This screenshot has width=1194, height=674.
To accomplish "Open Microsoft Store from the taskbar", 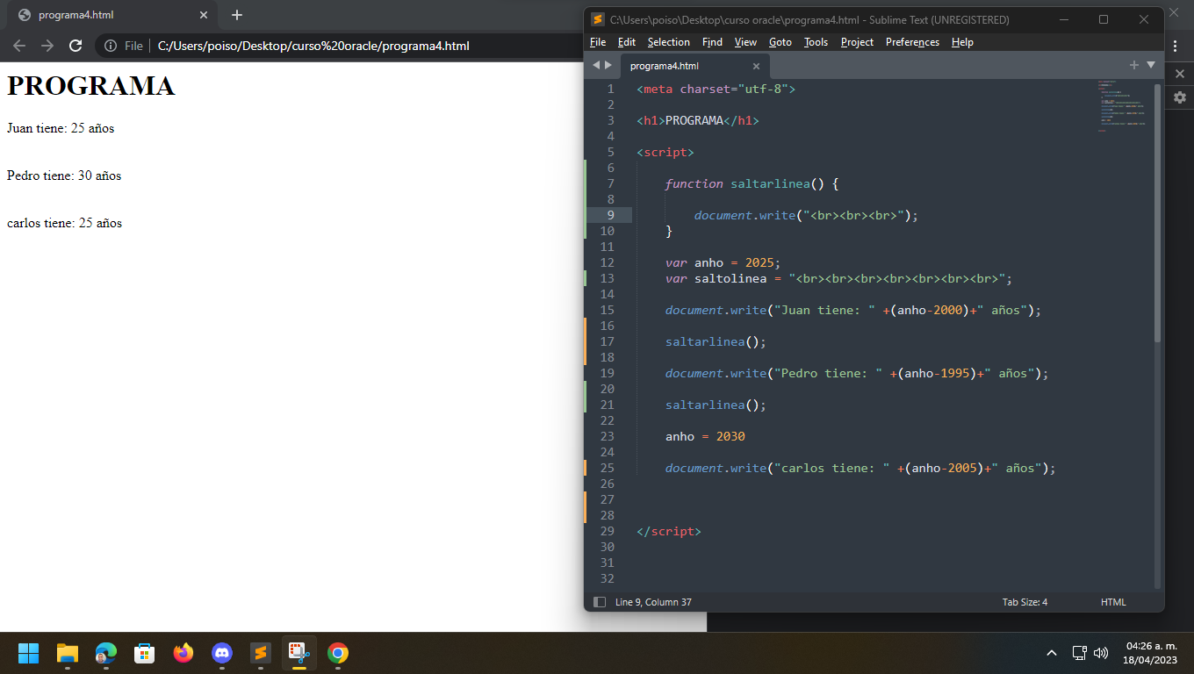I will click(x=145, y=653).
